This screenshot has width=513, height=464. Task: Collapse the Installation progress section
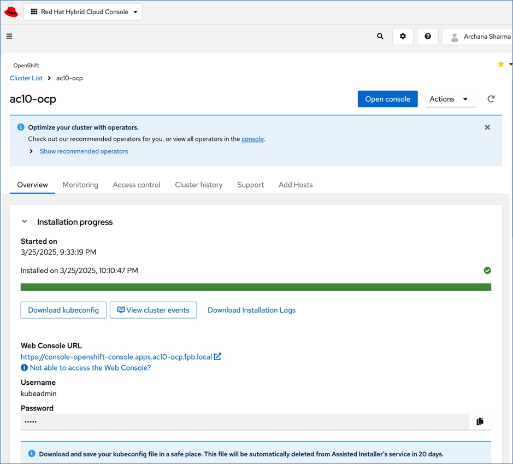click(x=24, y=221)
